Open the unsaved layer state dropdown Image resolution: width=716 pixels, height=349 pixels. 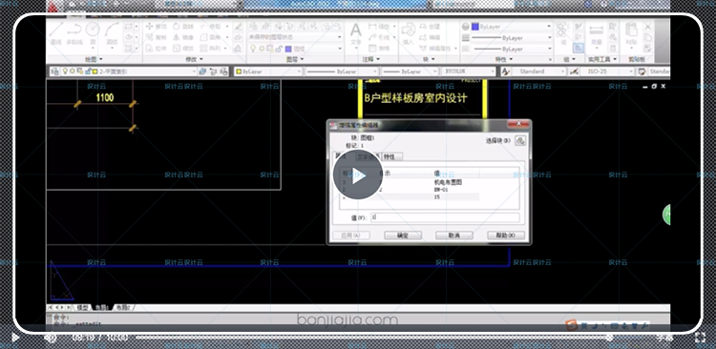[295, 37]
